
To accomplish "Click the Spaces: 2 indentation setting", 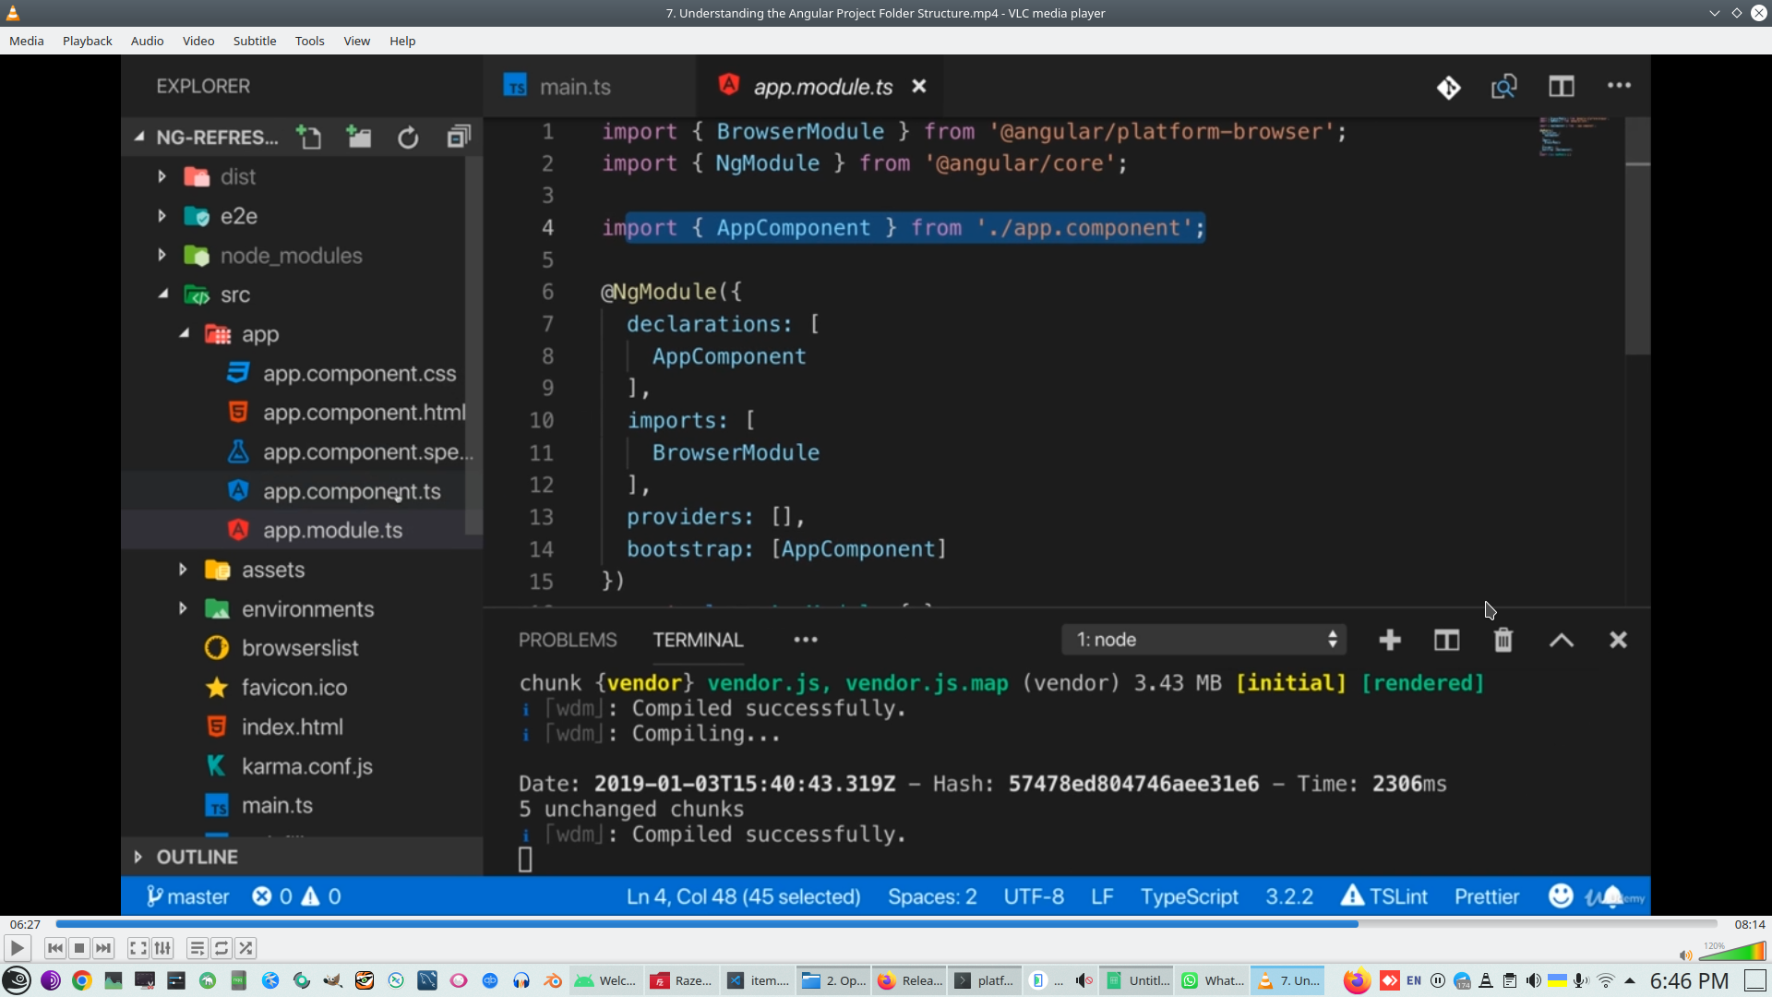I will pyautogui.click(x=932, y=895).
